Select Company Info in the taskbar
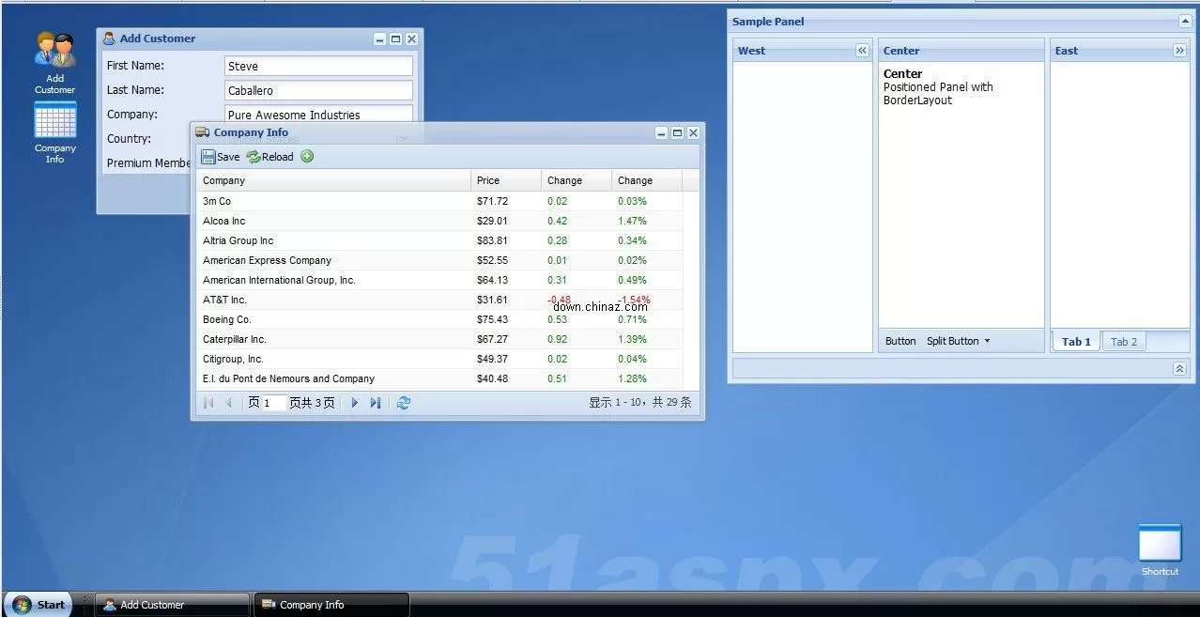1200x617 pixels. point(332,605)
